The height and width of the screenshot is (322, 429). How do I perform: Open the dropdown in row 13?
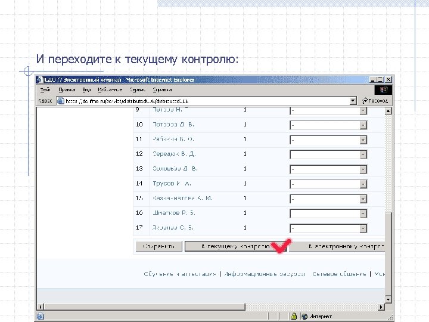click(363, 169)
